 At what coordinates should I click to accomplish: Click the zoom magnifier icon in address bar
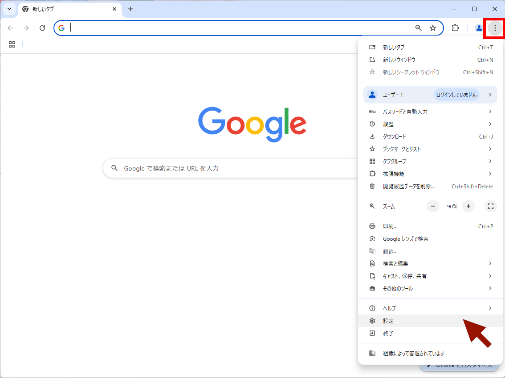pyautogui.click(x=418, y=28)
